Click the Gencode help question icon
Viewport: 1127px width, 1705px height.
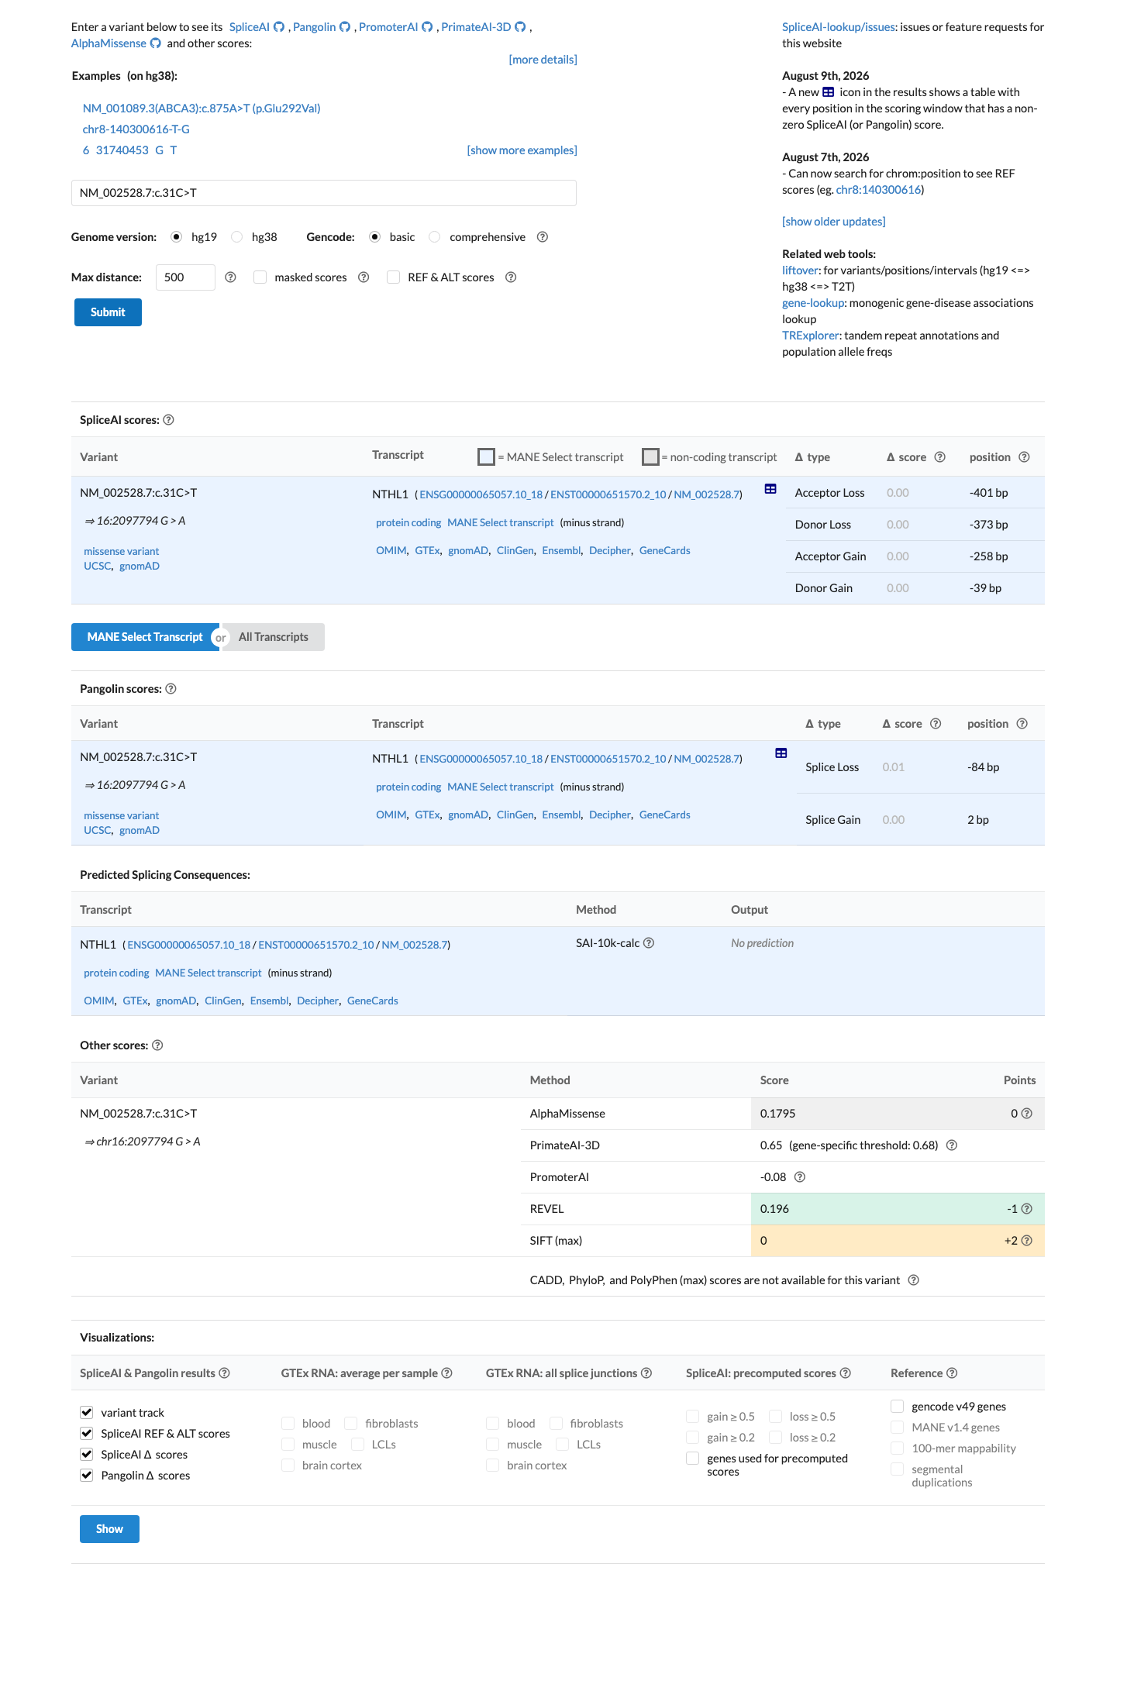pyautogui.click(x=543, y=237)
